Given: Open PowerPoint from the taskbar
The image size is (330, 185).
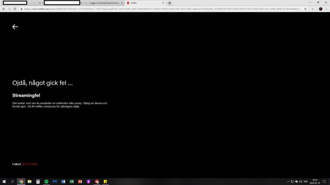Looking at the screenshot, I should 80,181.
